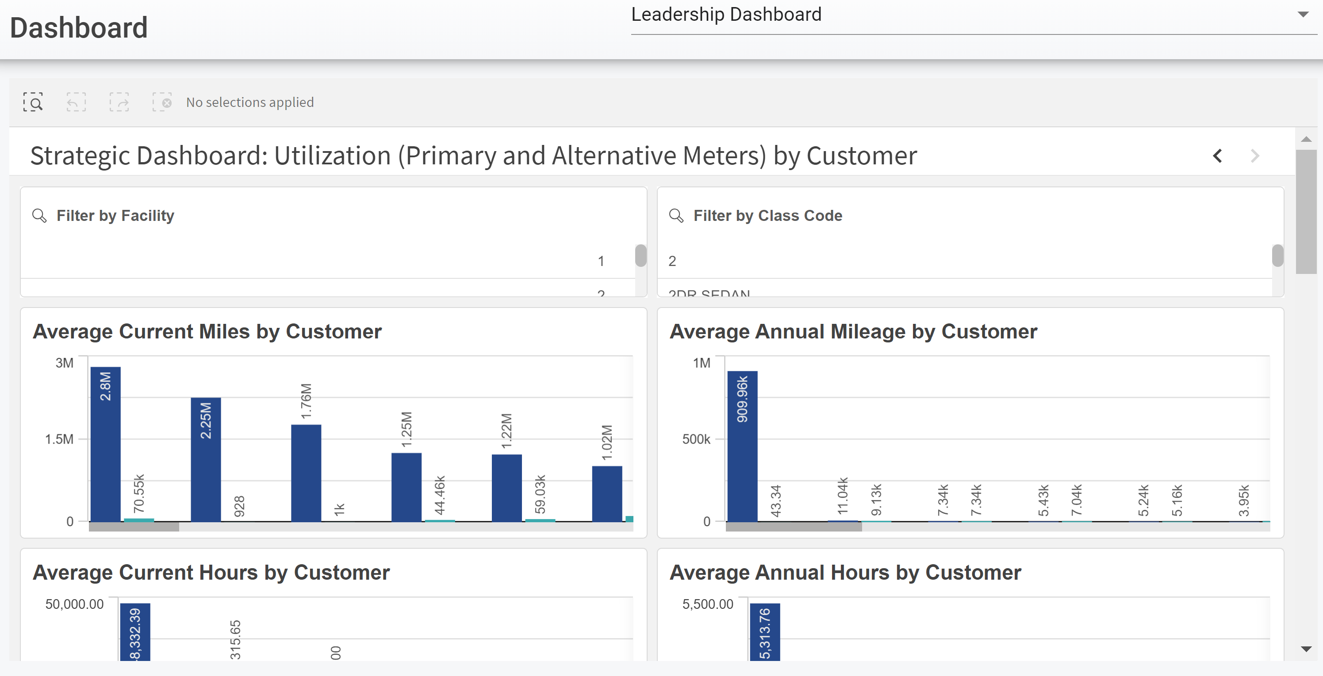This screenshot has height=676, width=1323.
Task: Click the step forward selection icon
Action: coord(119,102)
